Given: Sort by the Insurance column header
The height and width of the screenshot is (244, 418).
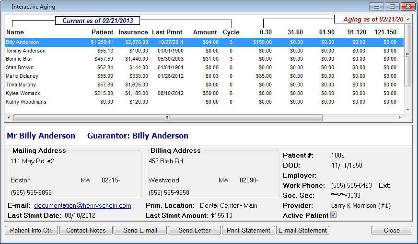Looking at the screenshot, I should point(133,32).
